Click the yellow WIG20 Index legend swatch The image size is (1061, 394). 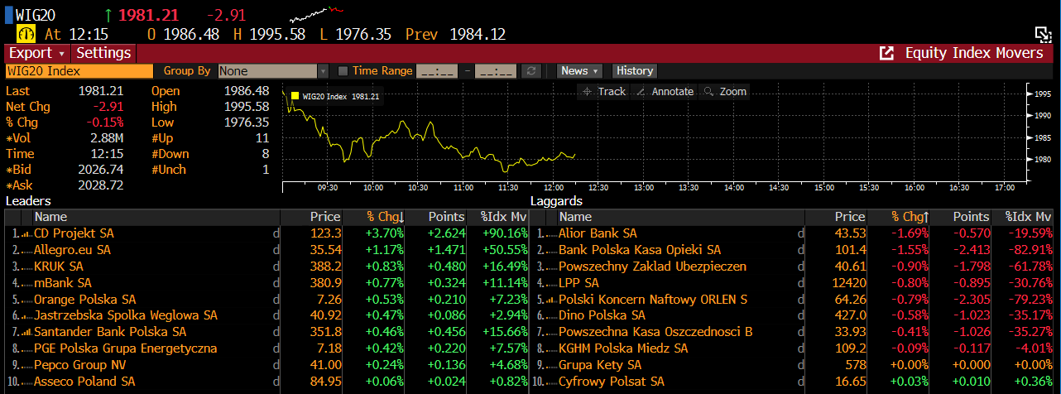(x=294, y=97)
